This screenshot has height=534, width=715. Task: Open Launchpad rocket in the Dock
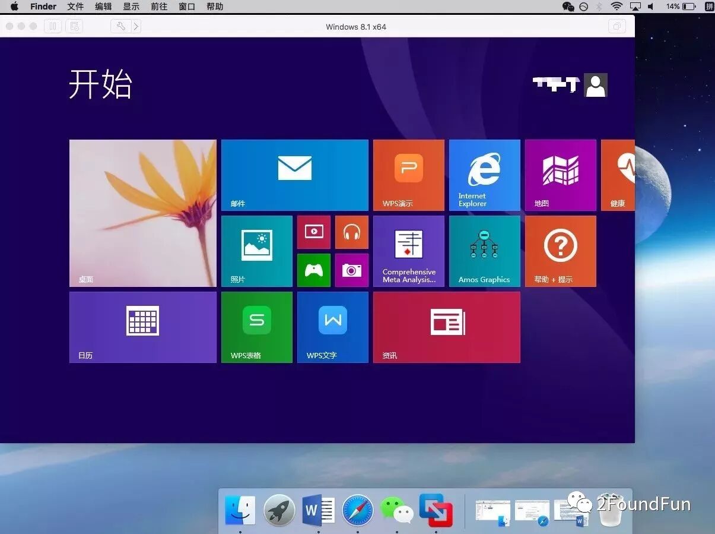[279, 510]
